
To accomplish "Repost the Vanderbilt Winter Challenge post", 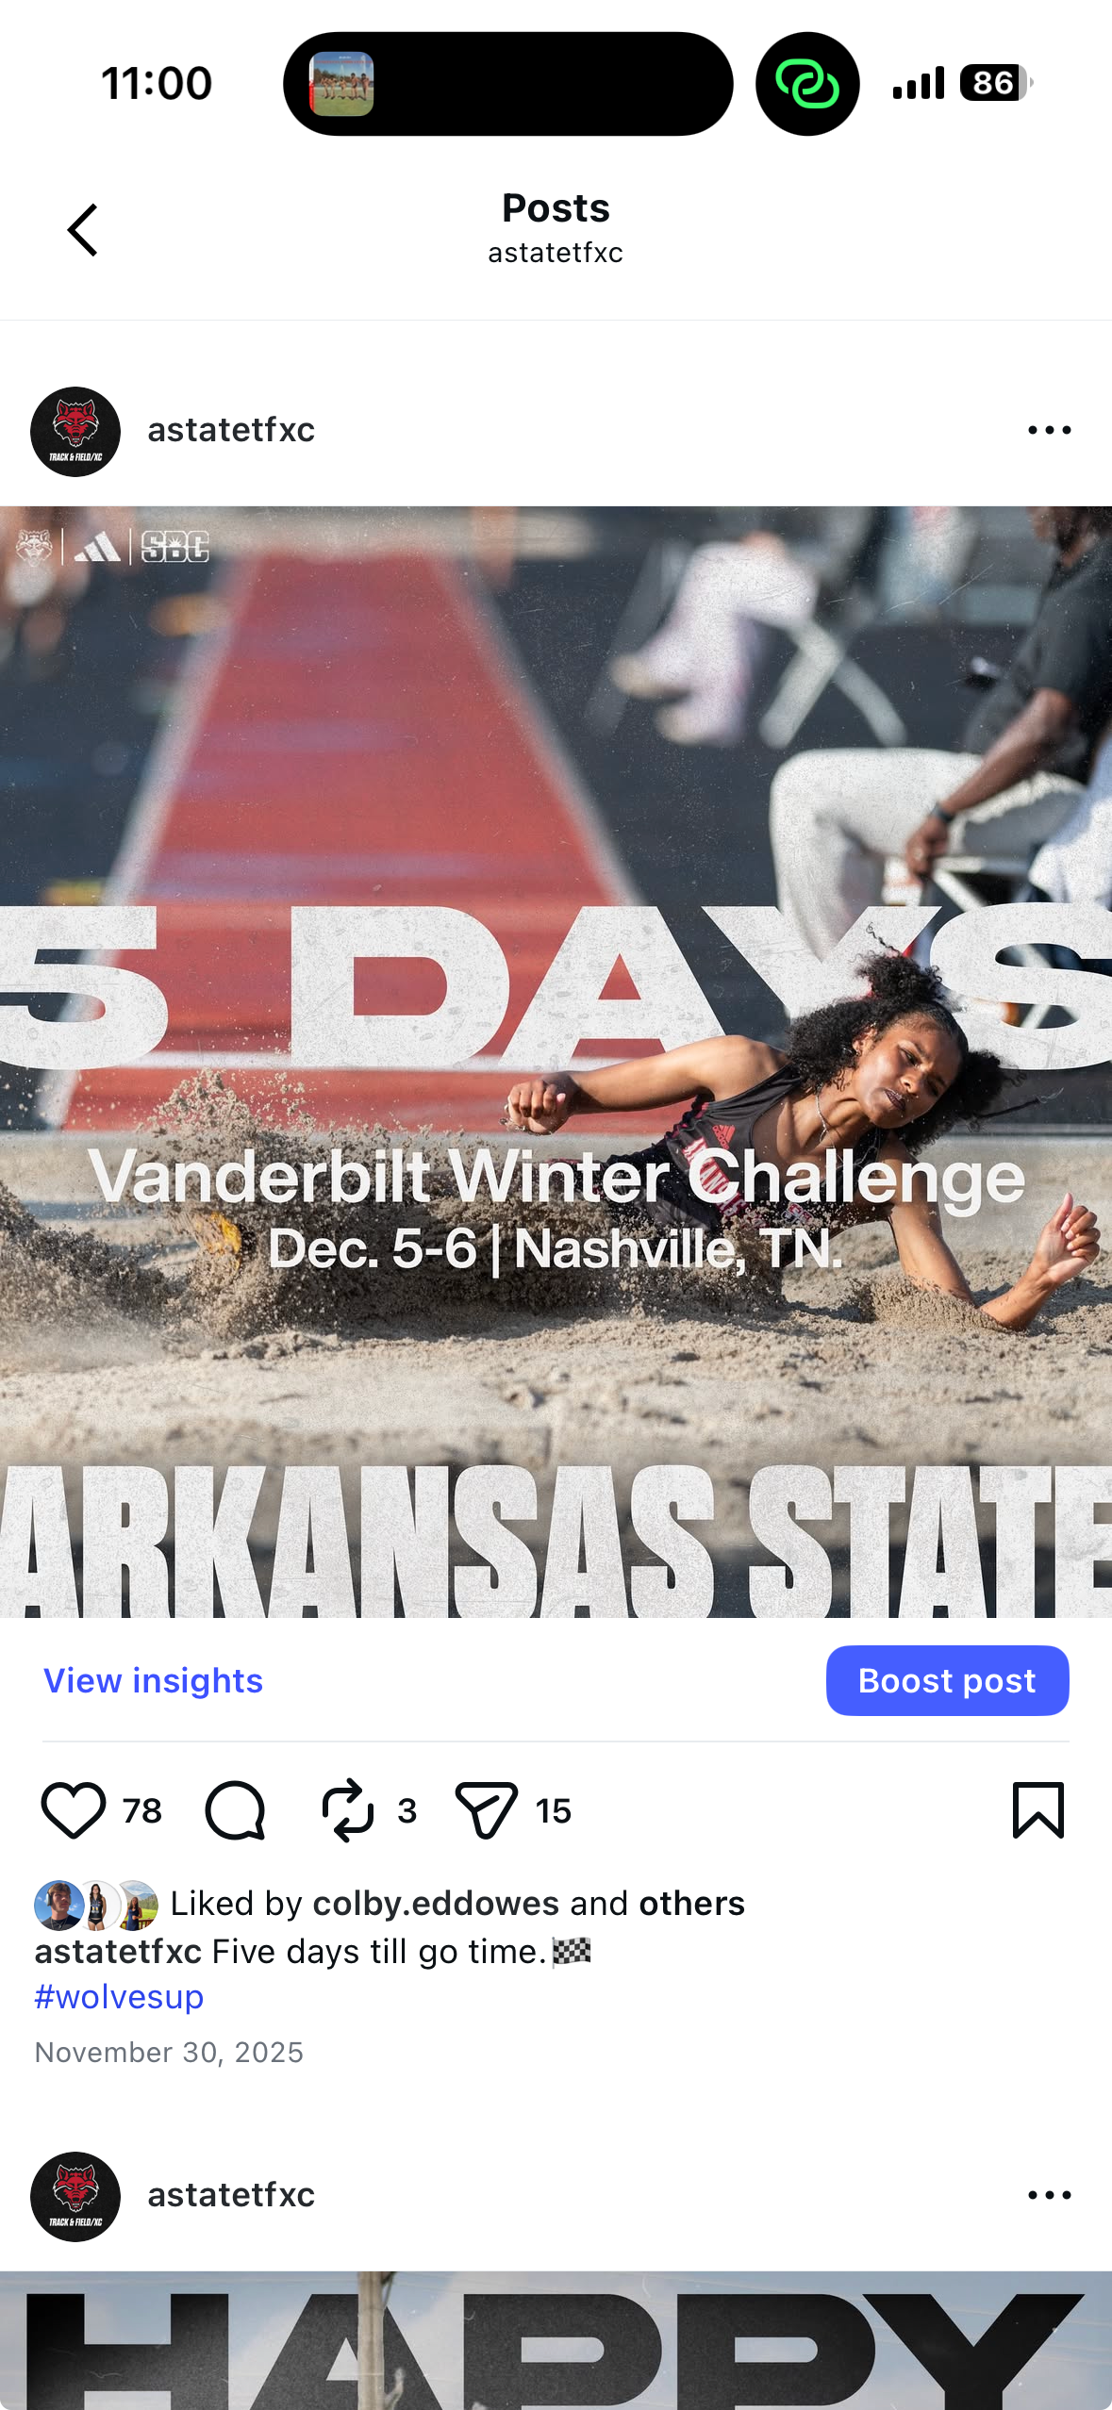I will pos(348,1810).
